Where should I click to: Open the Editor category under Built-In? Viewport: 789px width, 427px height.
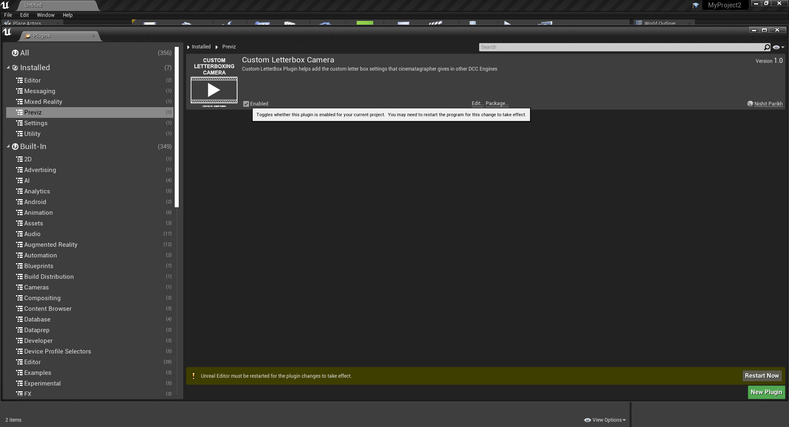[90, 362]
